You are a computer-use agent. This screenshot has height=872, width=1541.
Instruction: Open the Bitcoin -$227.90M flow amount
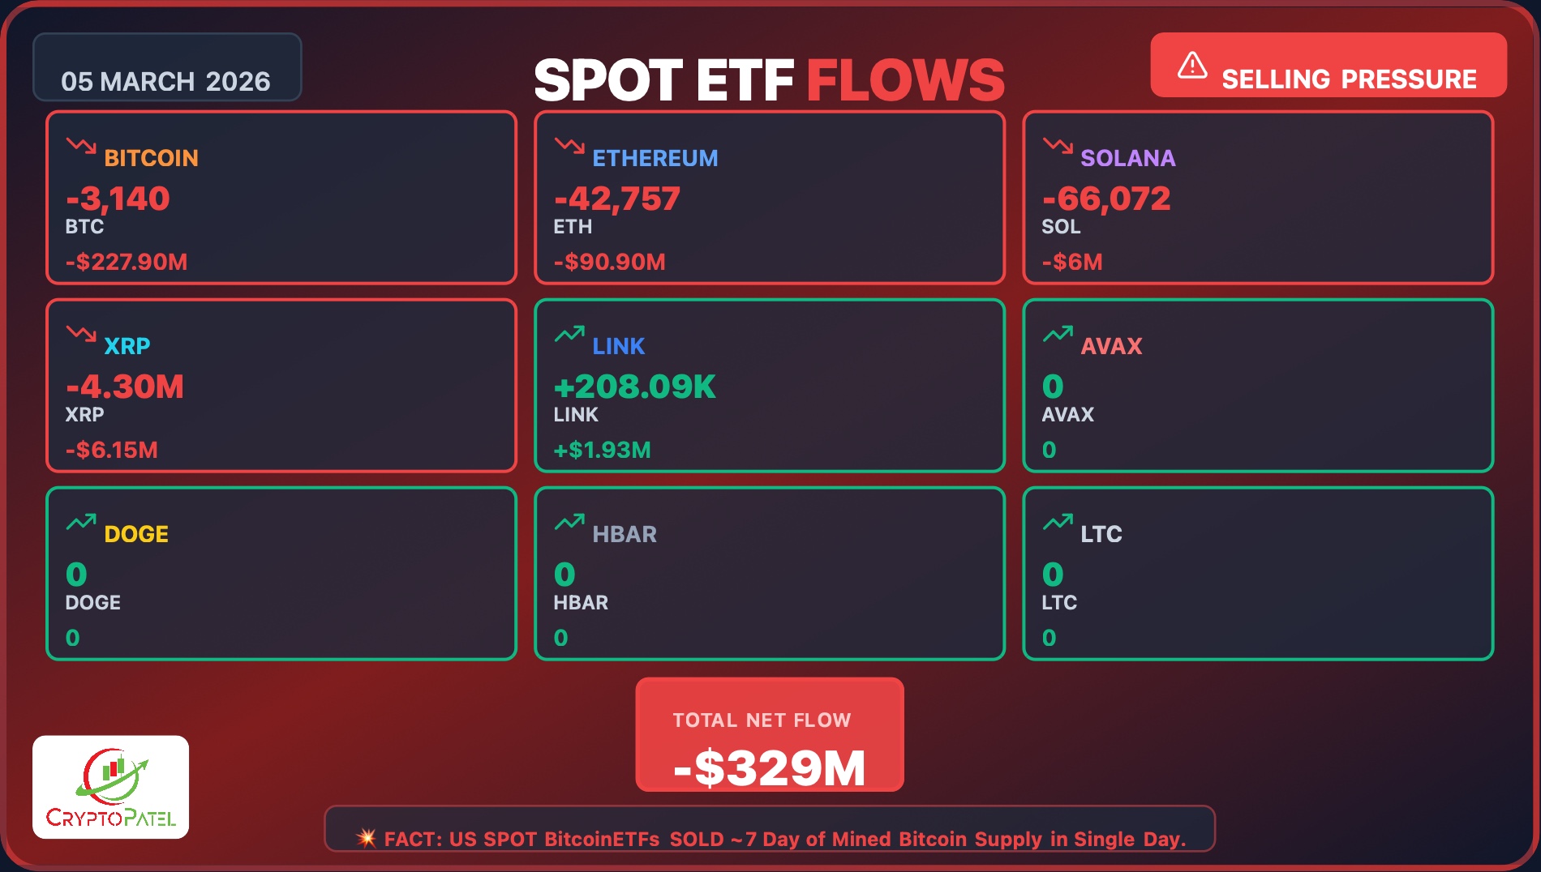point(127,262)
